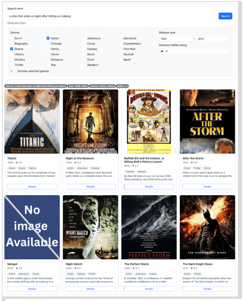Viewport: 244px width, 301px height.
Task: Uncheck the Action genre checkbox
Action: pyautogui.click(x=48, y=38)
